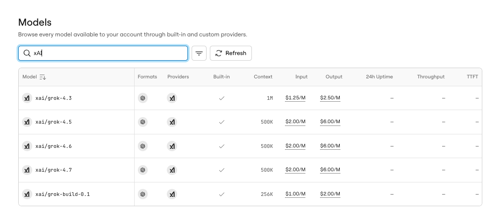Open the xai/grok-4.7 model name
The image size is (494, 223).
click(54, 170)
